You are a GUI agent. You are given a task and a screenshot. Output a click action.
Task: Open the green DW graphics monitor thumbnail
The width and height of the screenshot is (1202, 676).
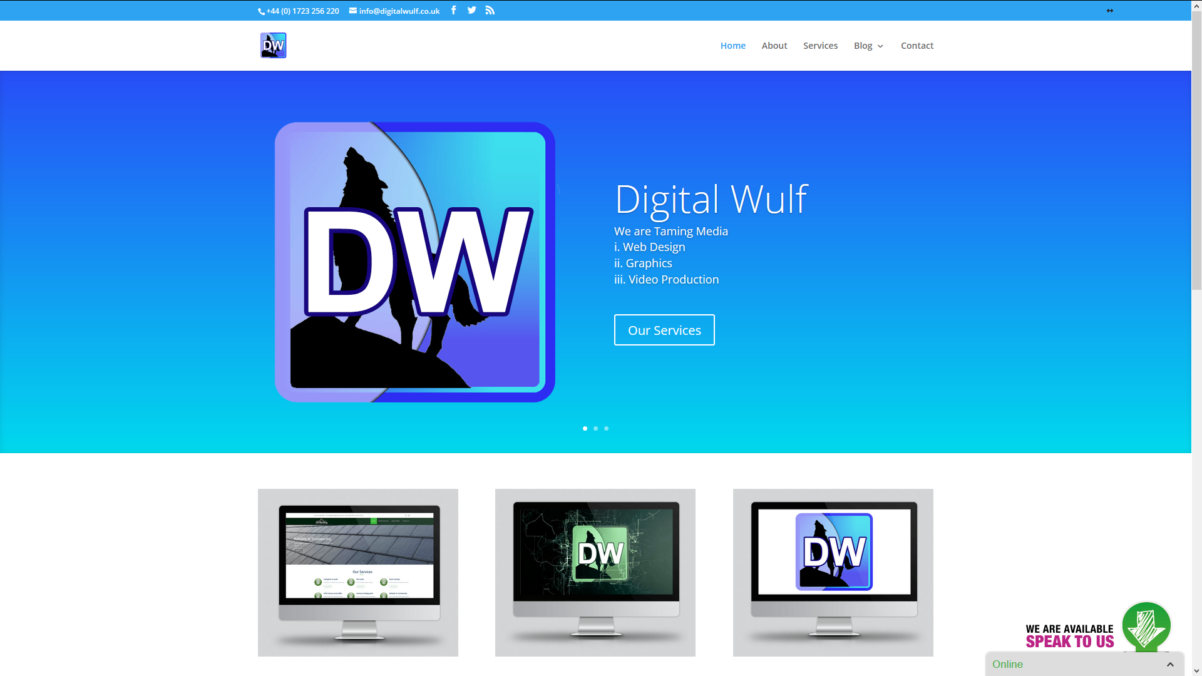click(595, 572)
